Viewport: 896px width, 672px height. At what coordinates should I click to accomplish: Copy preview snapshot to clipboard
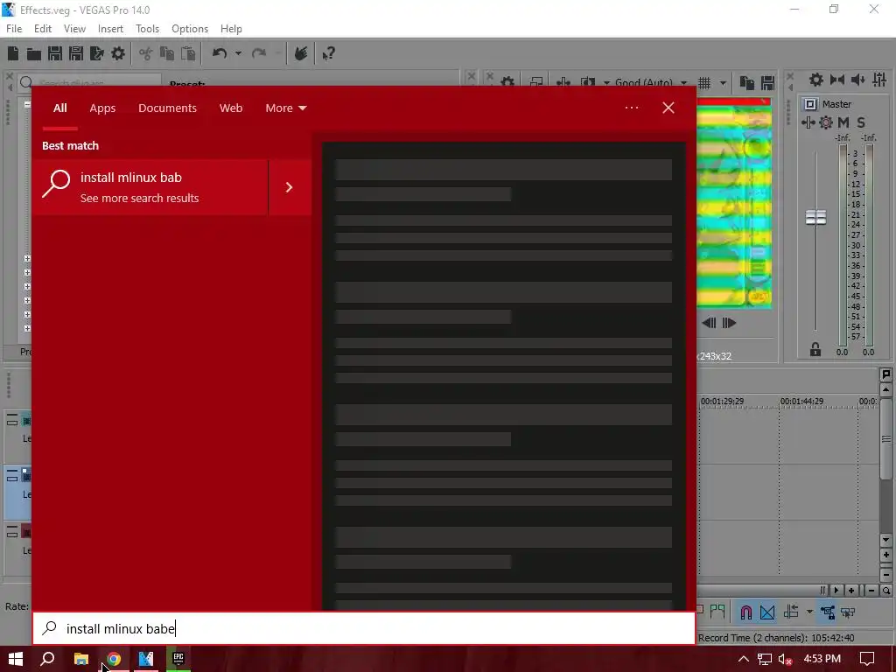pos(747,83)
